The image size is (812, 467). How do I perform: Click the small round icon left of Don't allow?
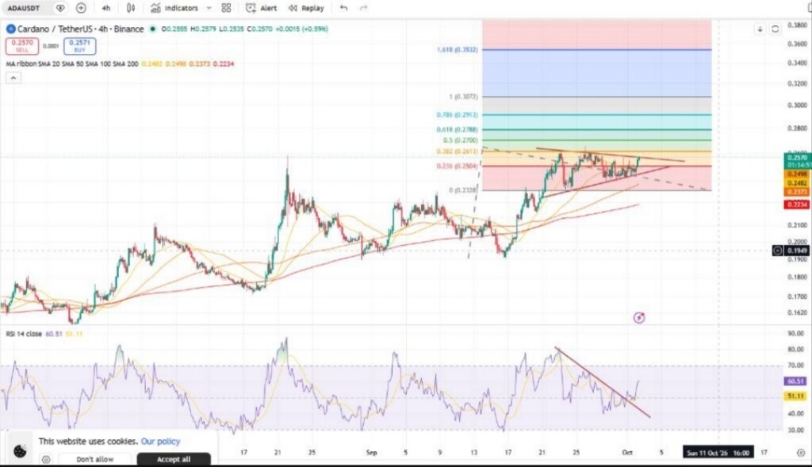46,459
